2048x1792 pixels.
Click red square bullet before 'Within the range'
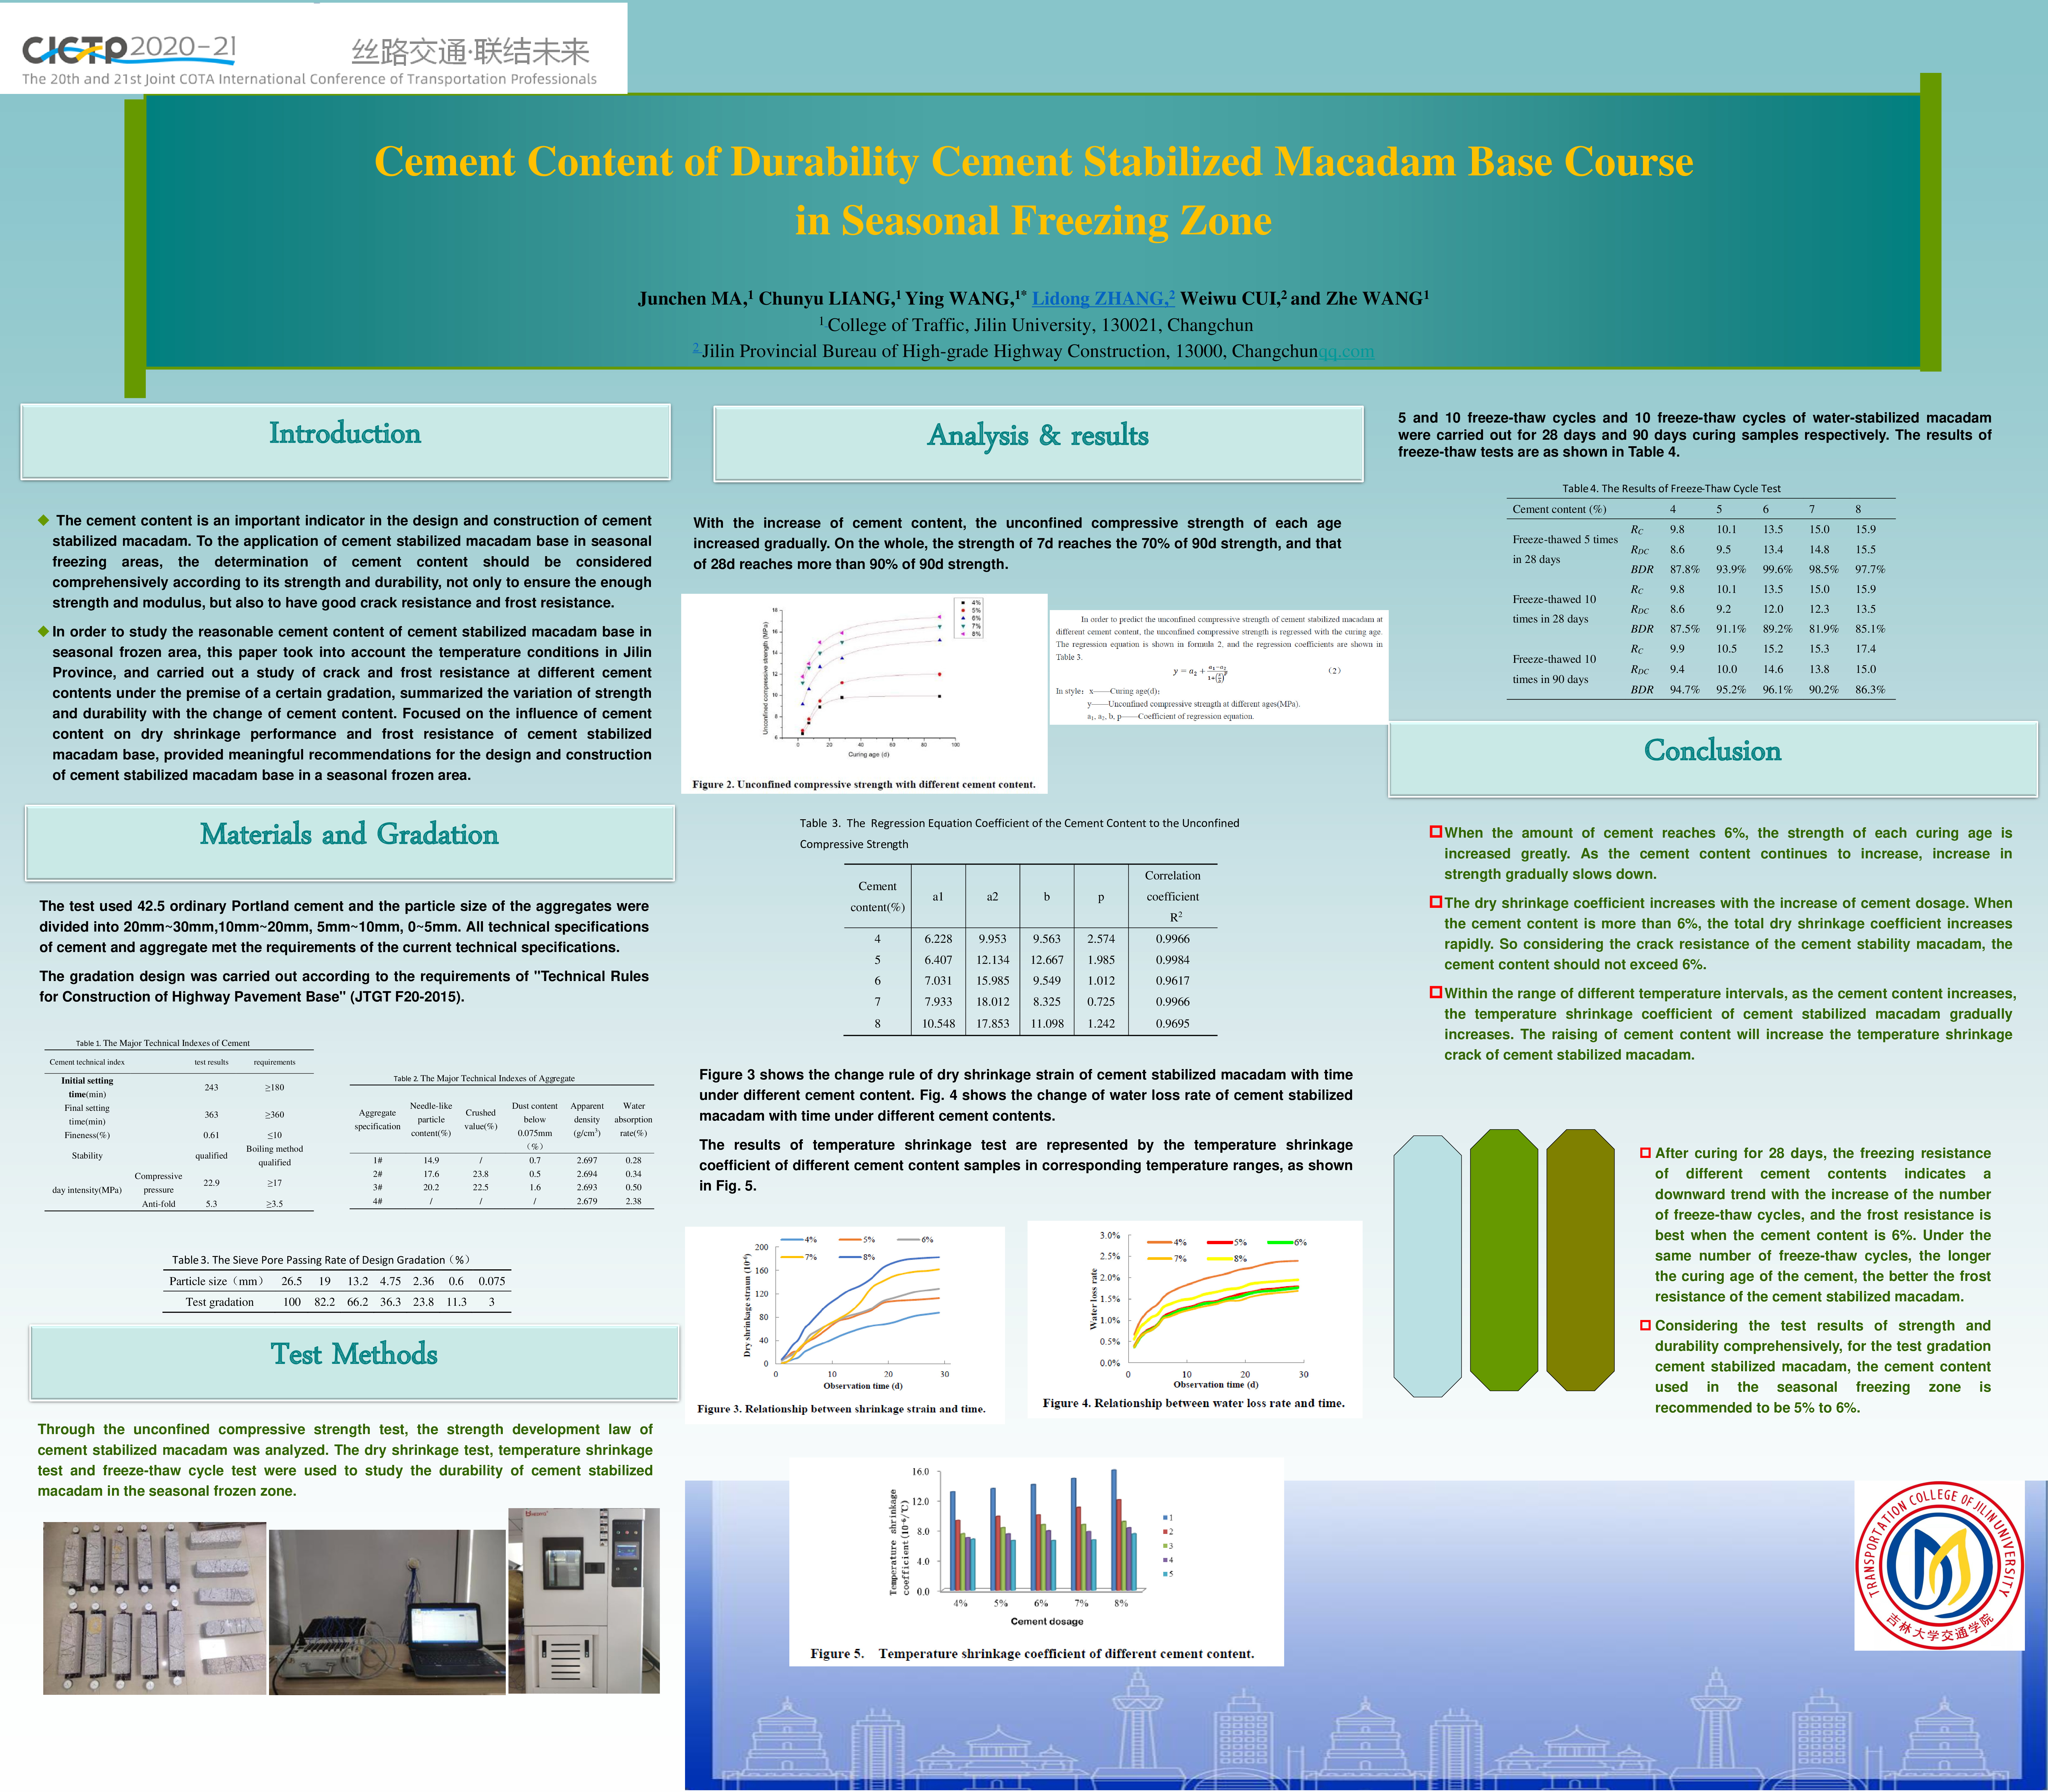tap(1436, 992)
